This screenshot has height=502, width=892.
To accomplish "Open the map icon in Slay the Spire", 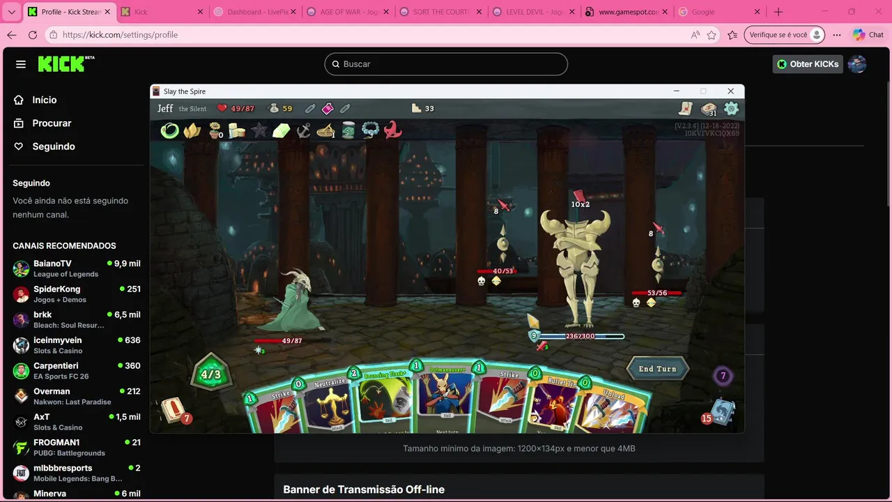I will tap(686, 108).
